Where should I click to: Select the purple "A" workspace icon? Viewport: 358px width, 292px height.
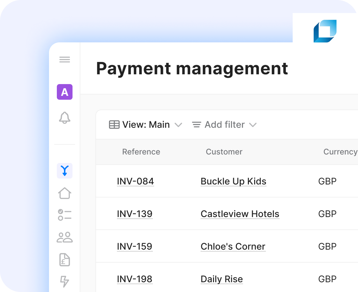coord(64,92)
